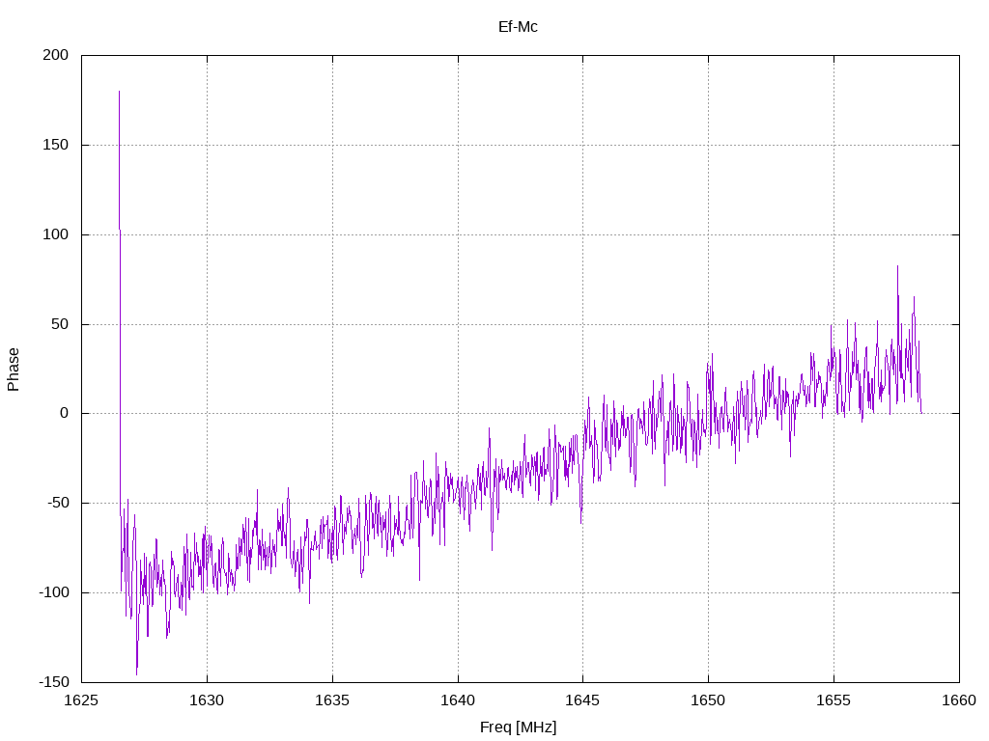Click the -50 y-axis tick label

[x=58, y=503]
